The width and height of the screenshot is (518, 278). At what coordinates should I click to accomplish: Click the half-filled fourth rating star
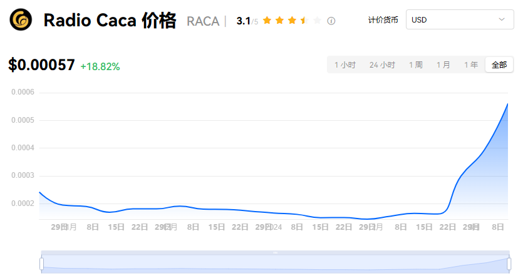click(304, 21)
